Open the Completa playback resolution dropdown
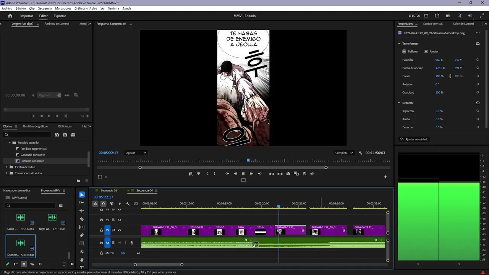The height and width of the screenshot is (275, 489). pyautogui.click(x=344, y=153)
